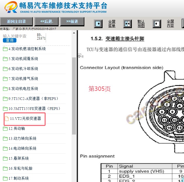This screenshot has height=182, width=184.
Task: Click the phone number text 89-23371
Action: tap(41, 37)
